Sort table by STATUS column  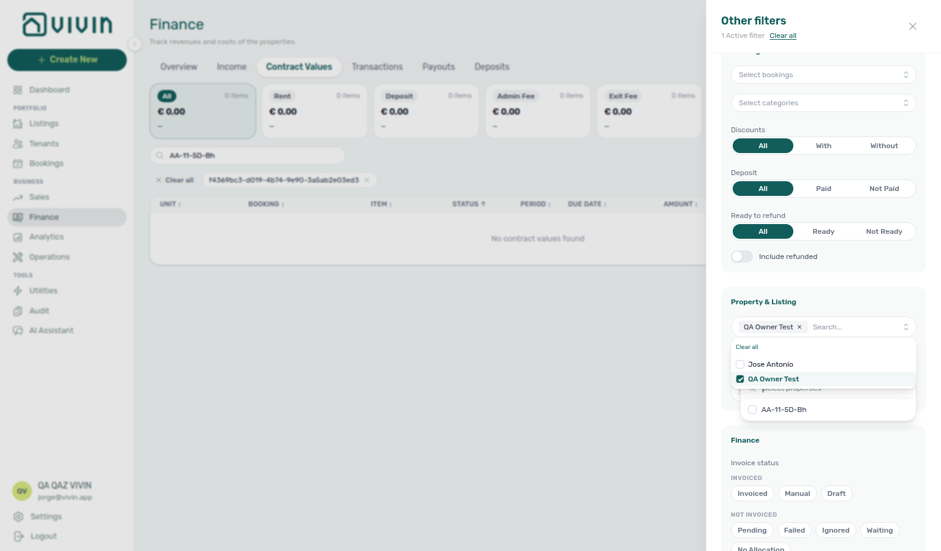[x=469, y=204]
